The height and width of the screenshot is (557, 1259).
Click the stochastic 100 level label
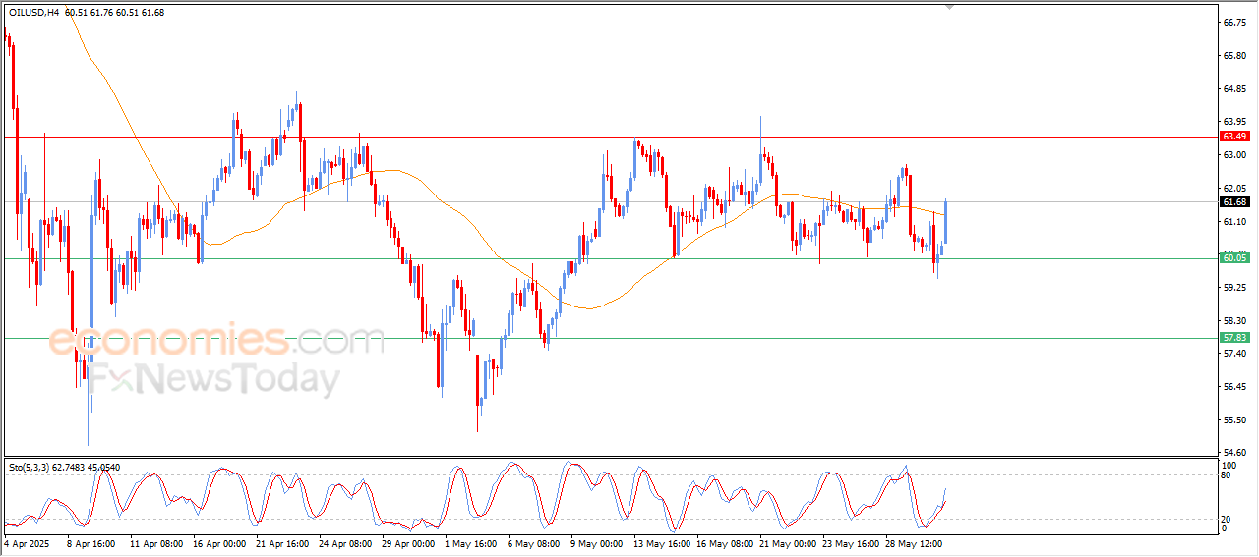1229,465
